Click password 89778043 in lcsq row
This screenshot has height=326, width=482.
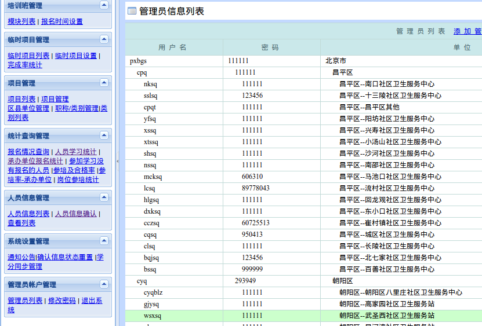click(x=256, y=188)
